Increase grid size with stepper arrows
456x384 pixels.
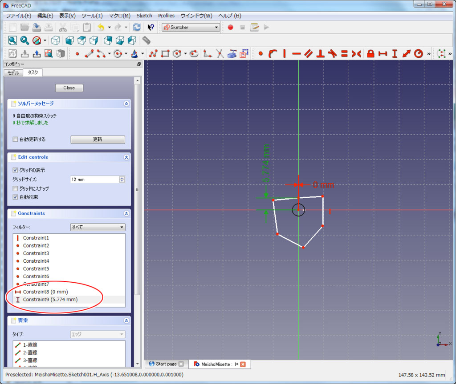pyautogui.click(x=122, y=178)
